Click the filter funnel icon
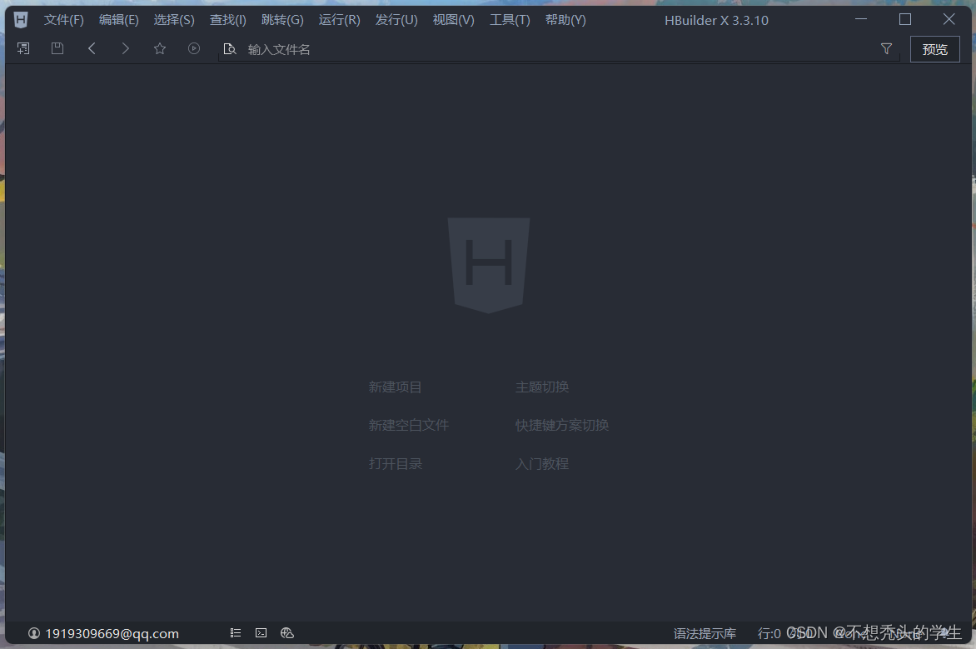 pos(886,48)
